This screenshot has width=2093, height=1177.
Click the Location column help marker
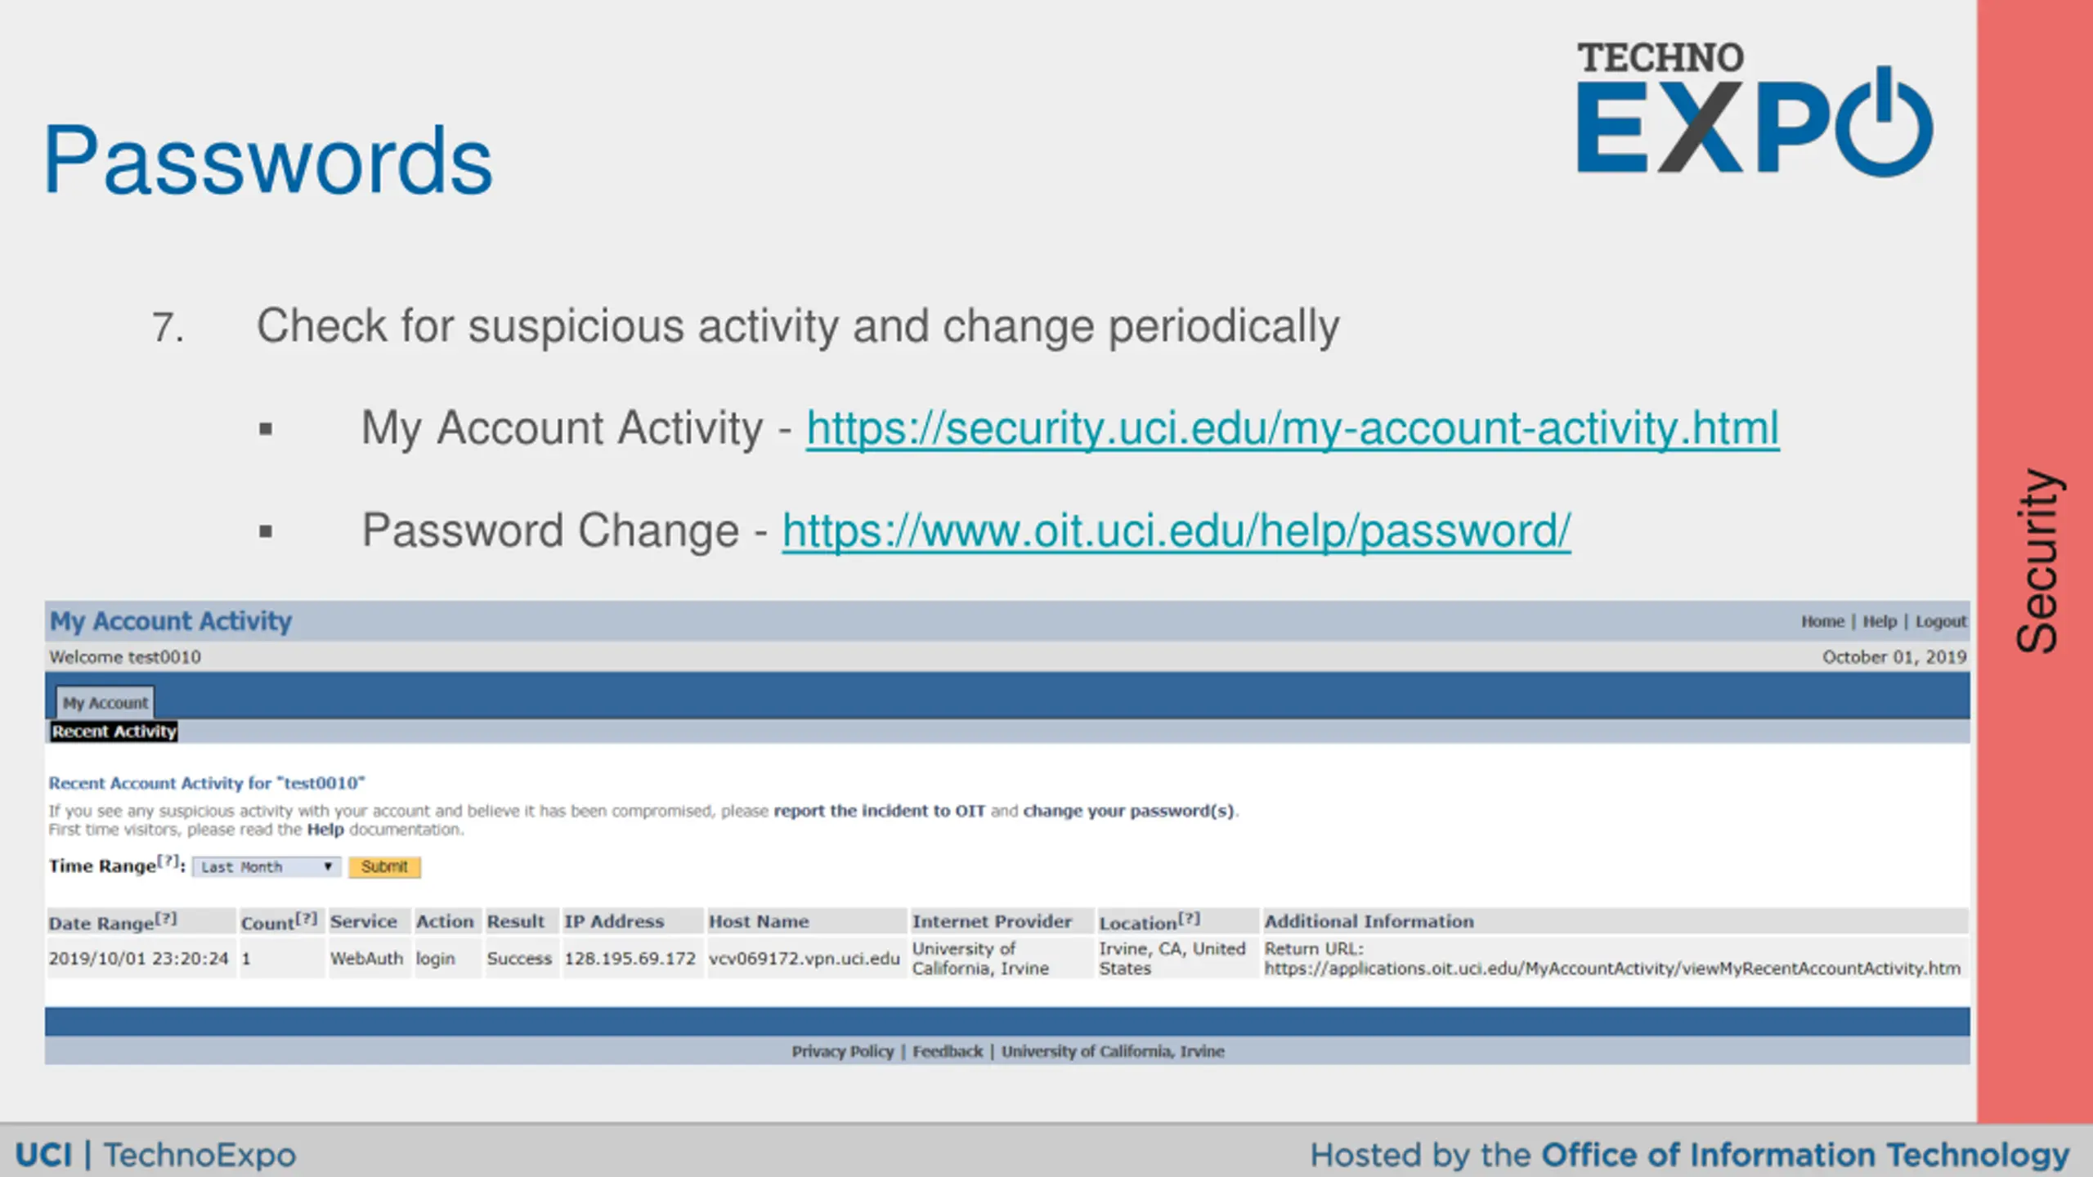(1189, 919)
